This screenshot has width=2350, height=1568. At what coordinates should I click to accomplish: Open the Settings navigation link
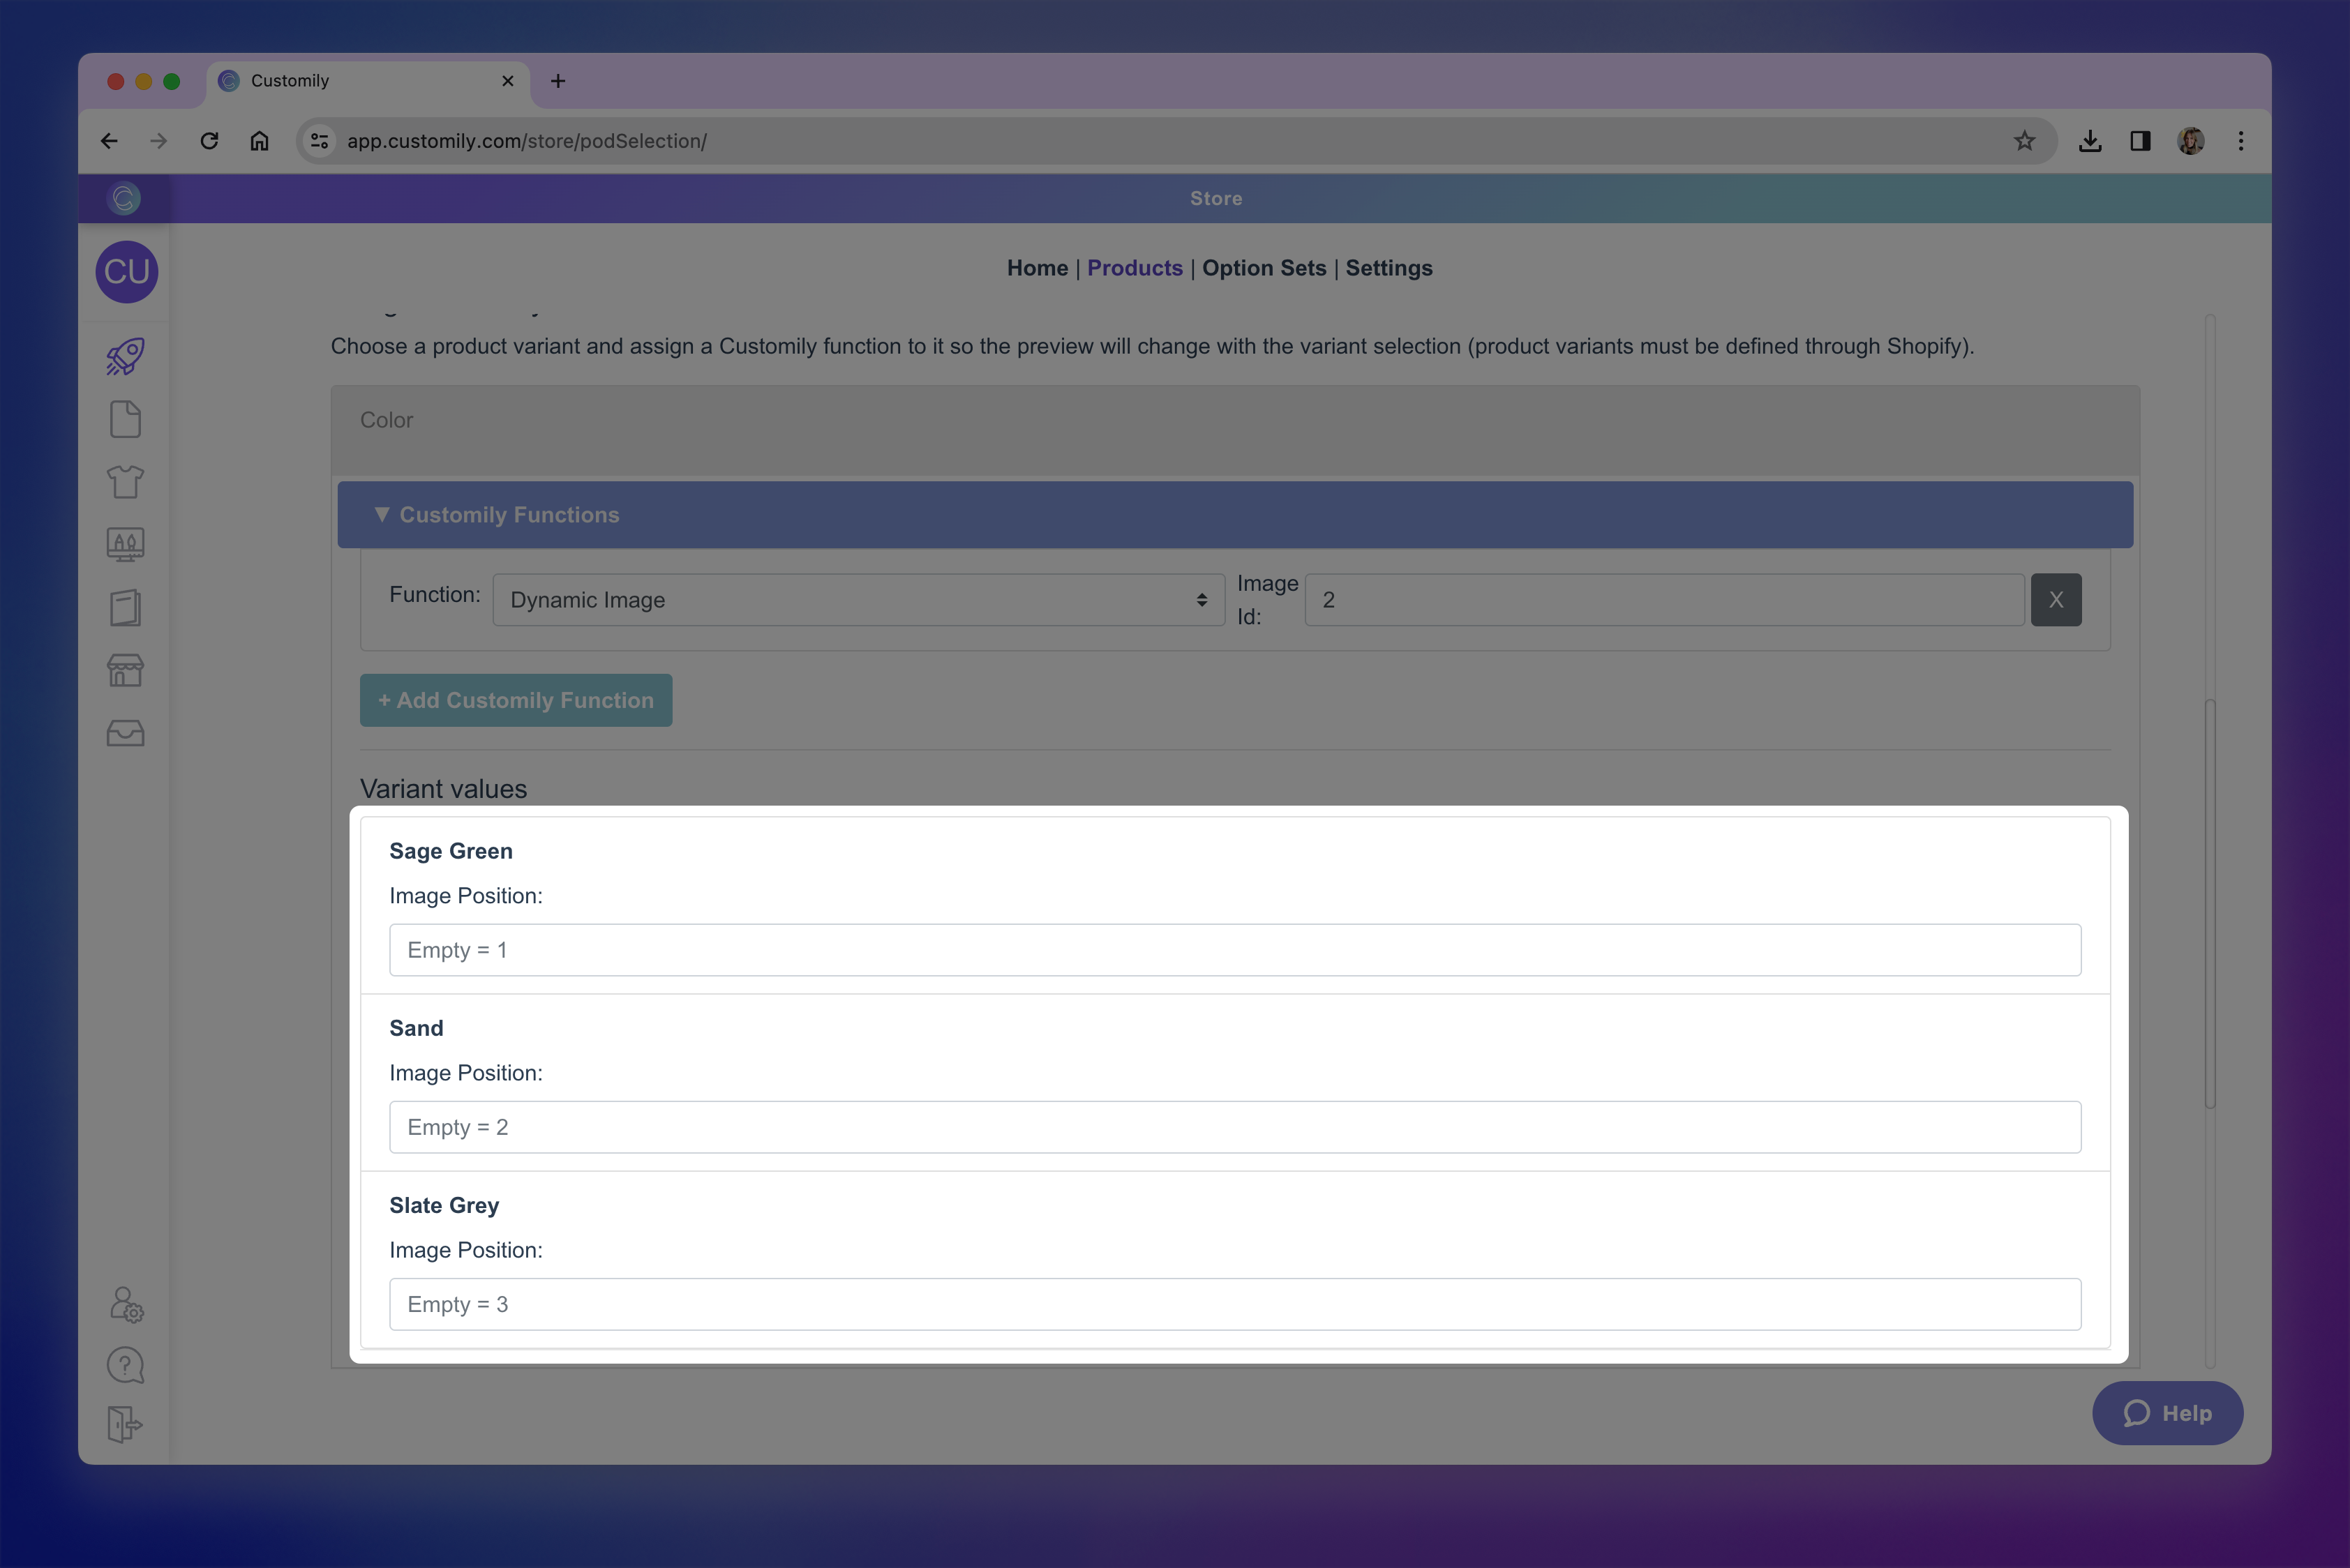tap(1388, 268)
